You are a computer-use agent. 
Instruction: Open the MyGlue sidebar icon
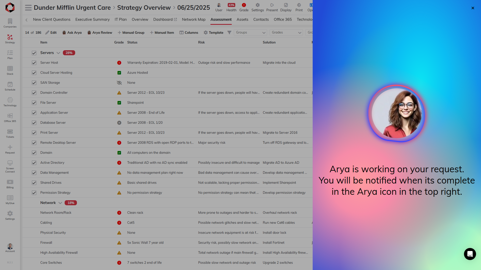[x=10, y=199]
